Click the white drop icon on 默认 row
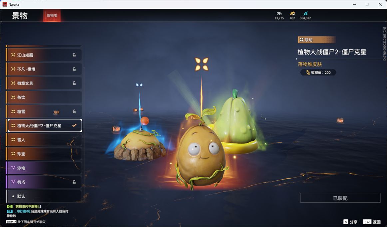Viewport: 387px width, 227px height. pyautogui.click(x=13, y=196)
